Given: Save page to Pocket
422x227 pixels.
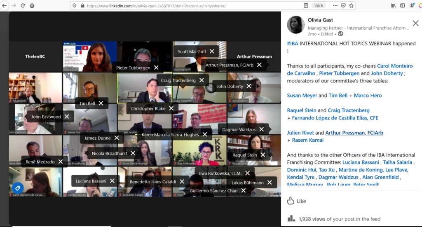Looking at the screenshot, I should (x=343, y=5).
